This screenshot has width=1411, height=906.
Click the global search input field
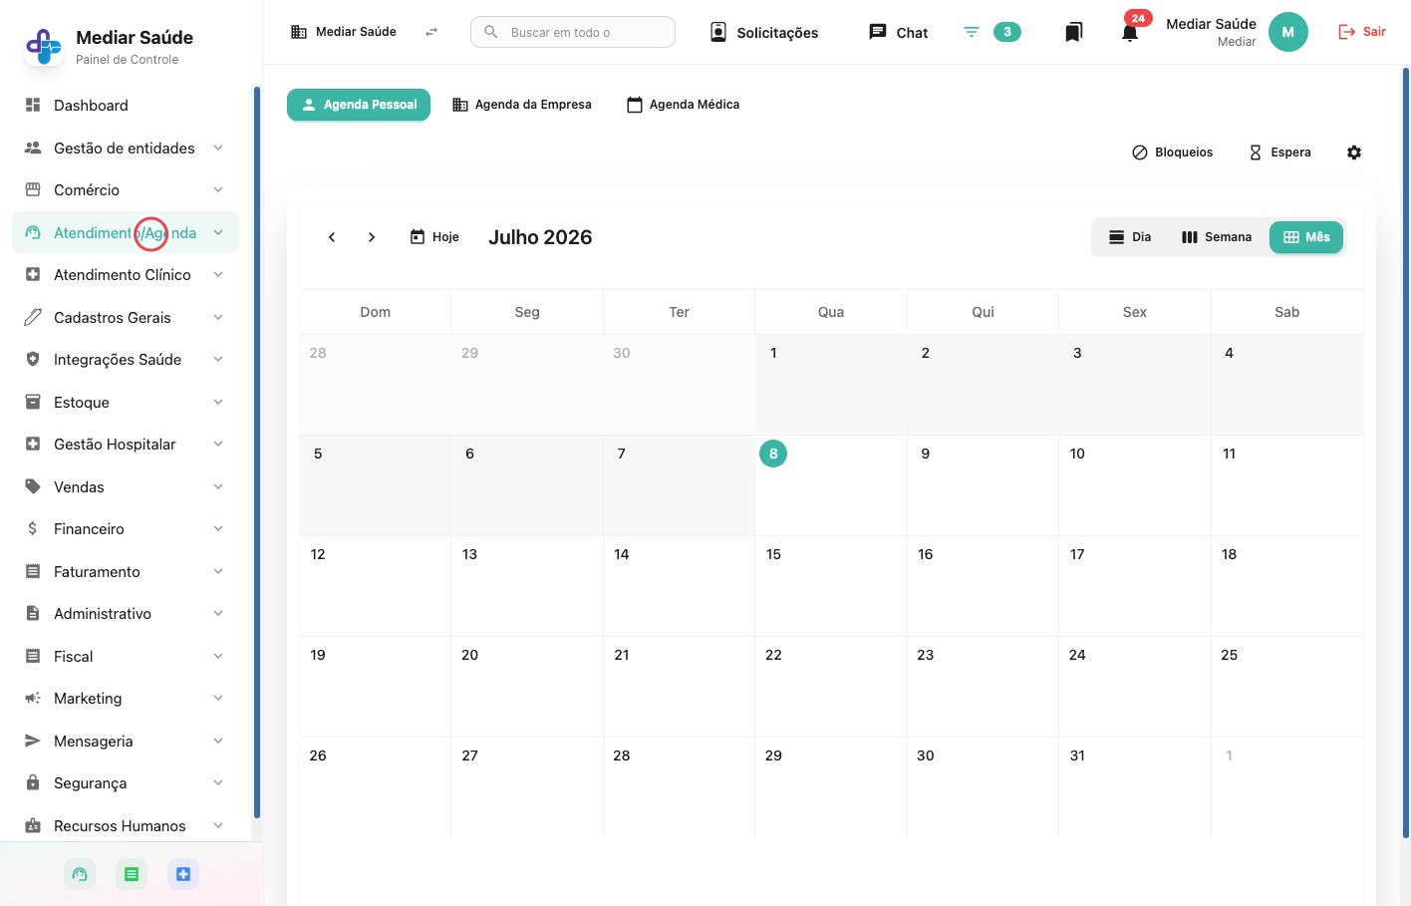573,32
